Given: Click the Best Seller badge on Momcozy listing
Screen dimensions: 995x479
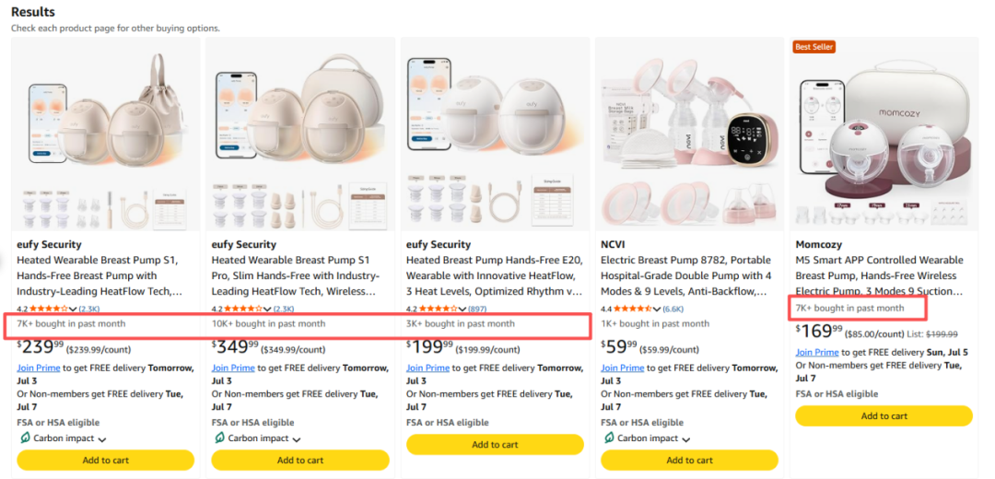Looking at the screenshot, I should point(814,47).
